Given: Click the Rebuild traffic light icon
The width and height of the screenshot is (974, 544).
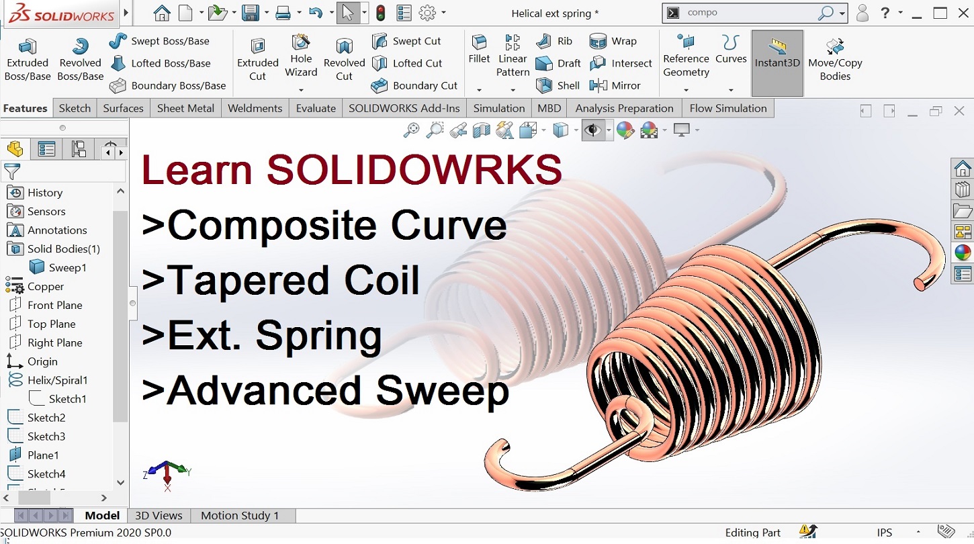Looking at the screenshot, I should coord(380,13).
